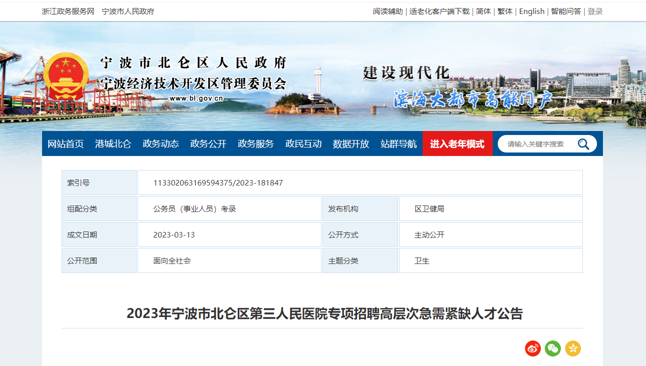Screen dimensions: 646x366
Task: Type in the keyword search field
Action: point(538,144)
